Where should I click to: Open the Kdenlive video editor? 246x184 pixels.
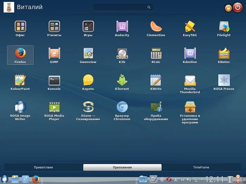190,55
